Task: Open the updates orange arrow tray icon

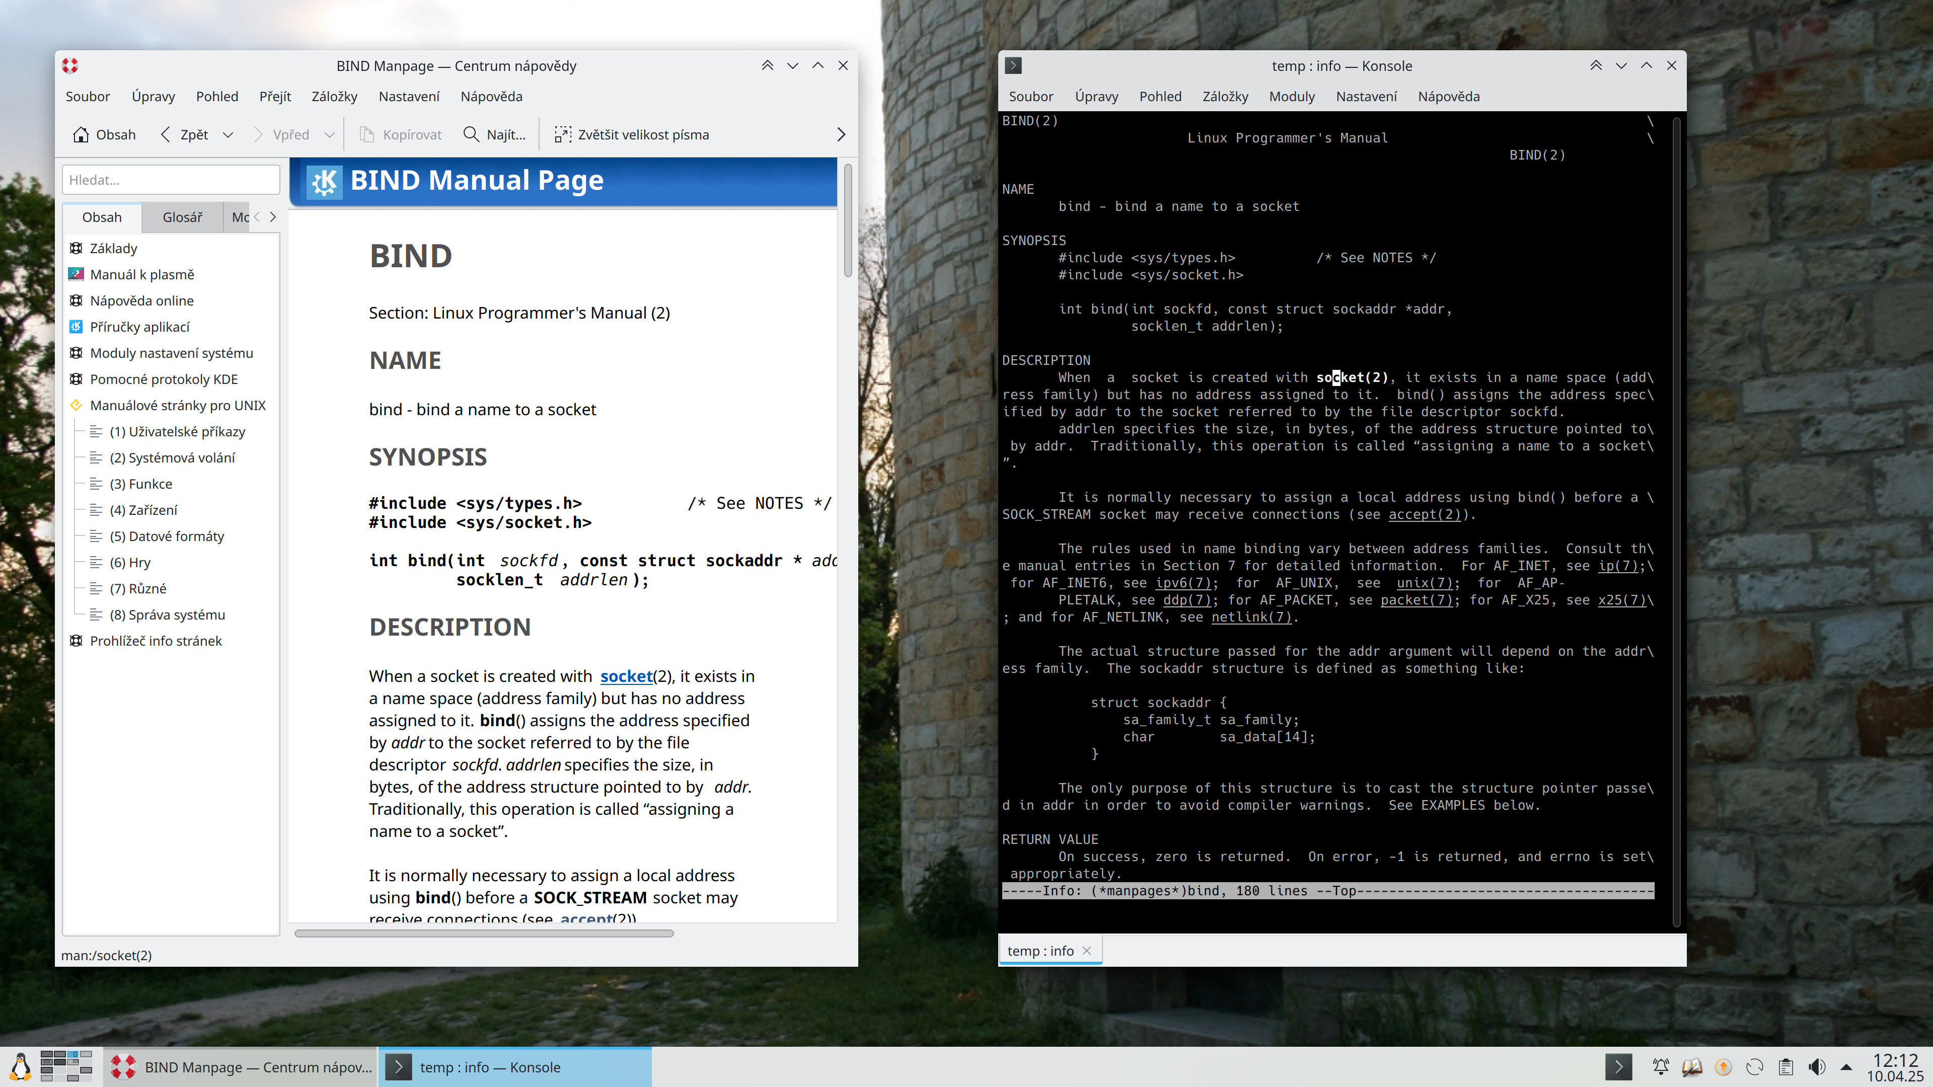Action: click(1723, 1067)
